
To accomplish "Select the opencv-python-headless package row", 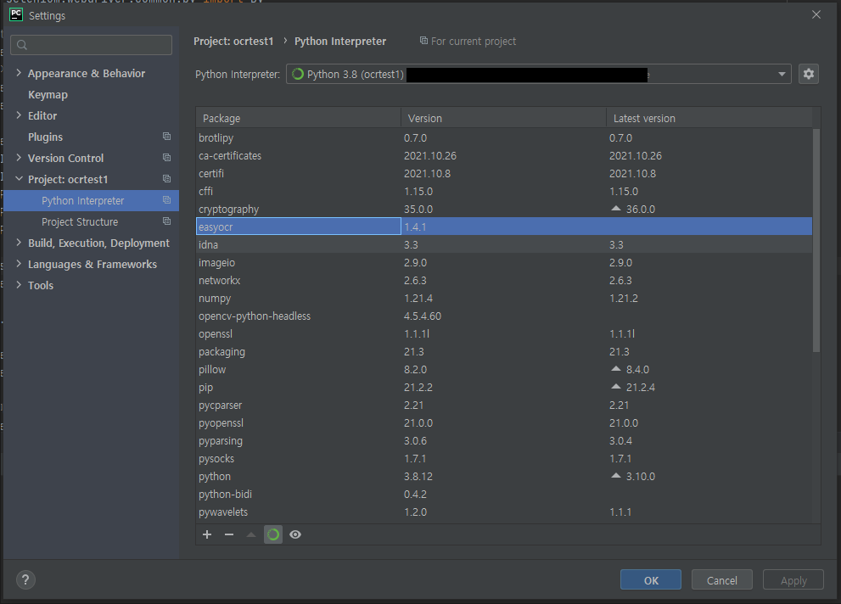I will pos(504,316).
